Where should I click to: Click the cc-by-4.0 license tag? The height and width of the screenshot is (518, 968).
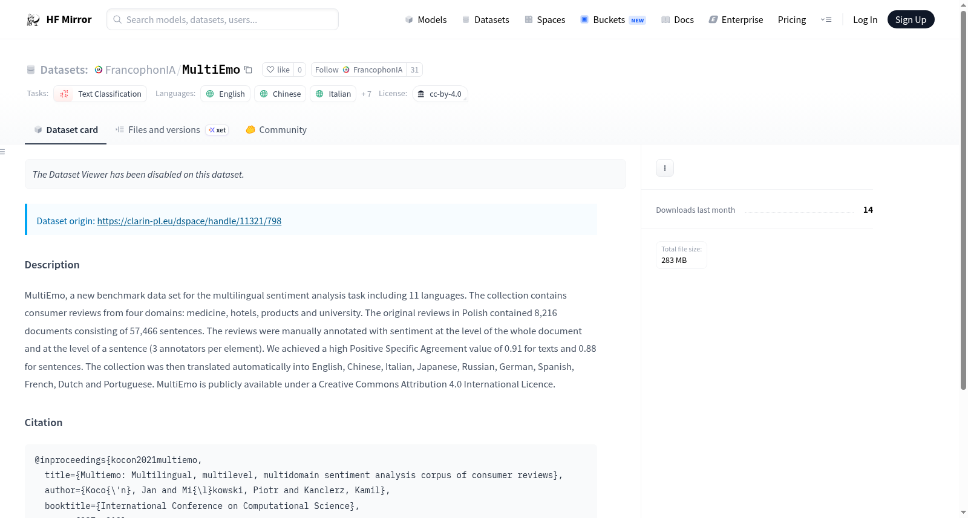pyautogui.click(x=440, y=94)
